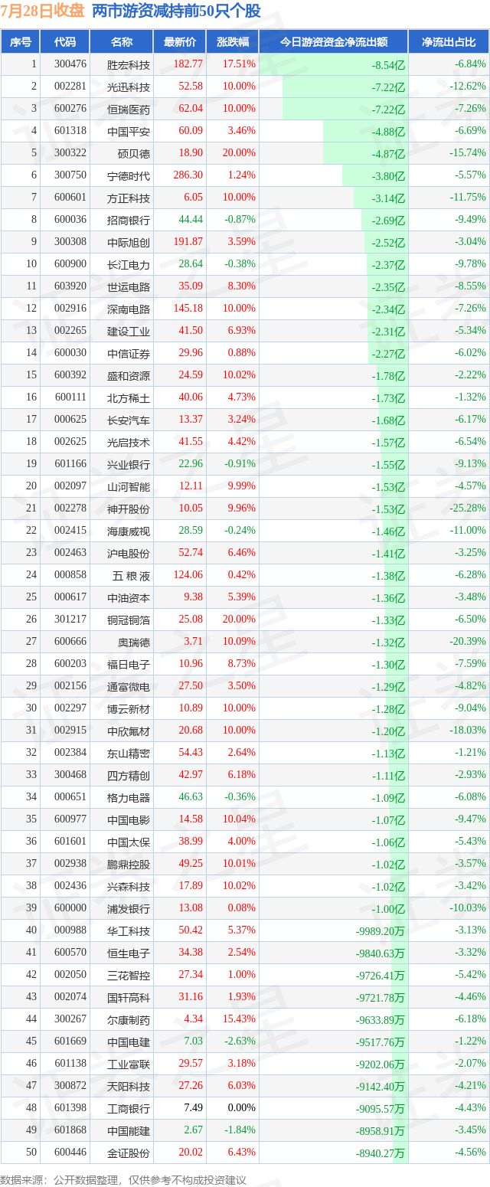Click the stock name 格力电器

point(129,797)
